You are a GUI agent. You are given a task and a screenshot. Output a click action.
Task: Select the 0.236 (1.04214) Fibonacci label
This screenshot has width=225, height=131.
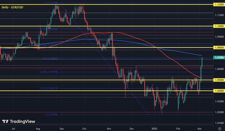[49, 88]
